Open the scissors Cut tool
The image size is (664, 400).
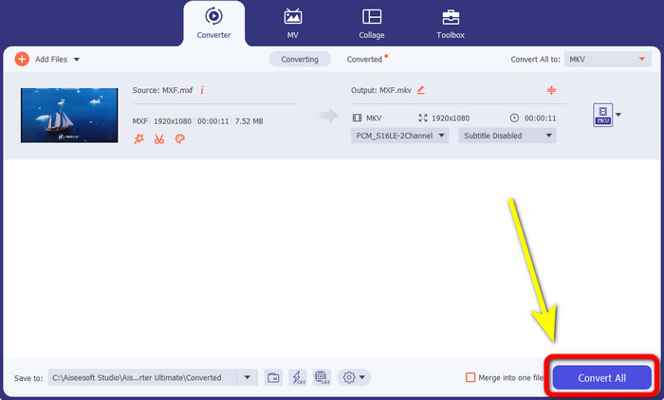click(x=159, y=138)
